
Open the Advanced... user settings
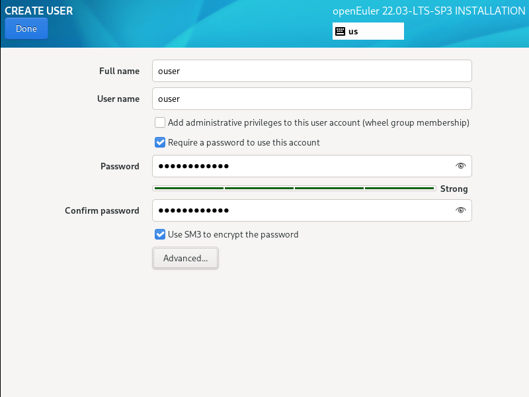185,259
